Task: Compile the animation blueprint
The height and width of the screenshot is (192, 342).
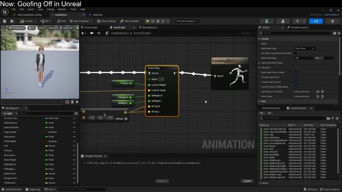Action: pyautogui.click(x=26, y=21)
